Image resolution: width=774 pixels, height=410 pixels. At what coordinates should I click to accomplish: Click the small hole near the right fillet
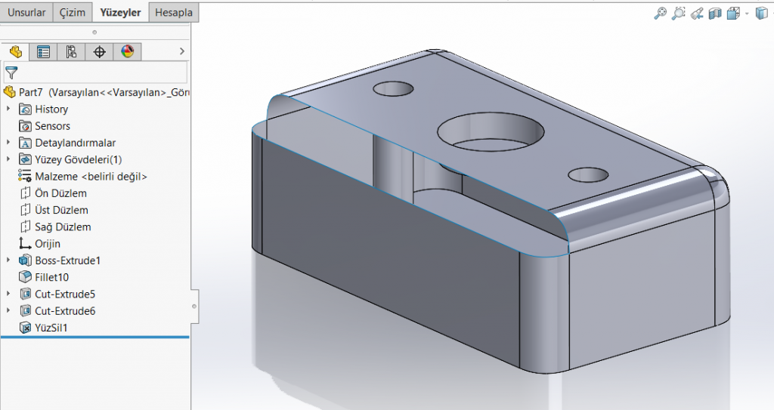588,174
